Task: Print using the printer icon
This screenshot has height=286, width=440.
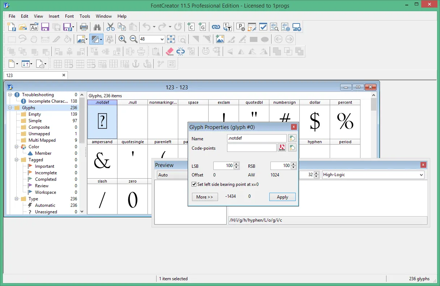Action: click(84, 27)
